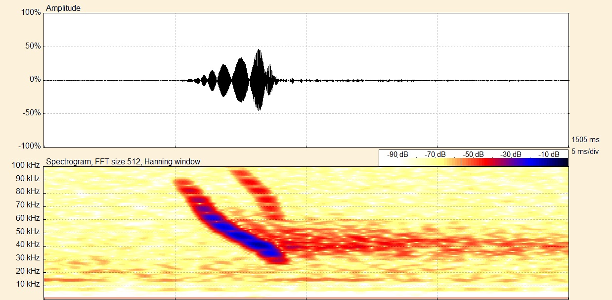Click the 50% amplitude axis label
This screenshot has height=300, width=612.
pyautogui.click(x=33, y=46)
